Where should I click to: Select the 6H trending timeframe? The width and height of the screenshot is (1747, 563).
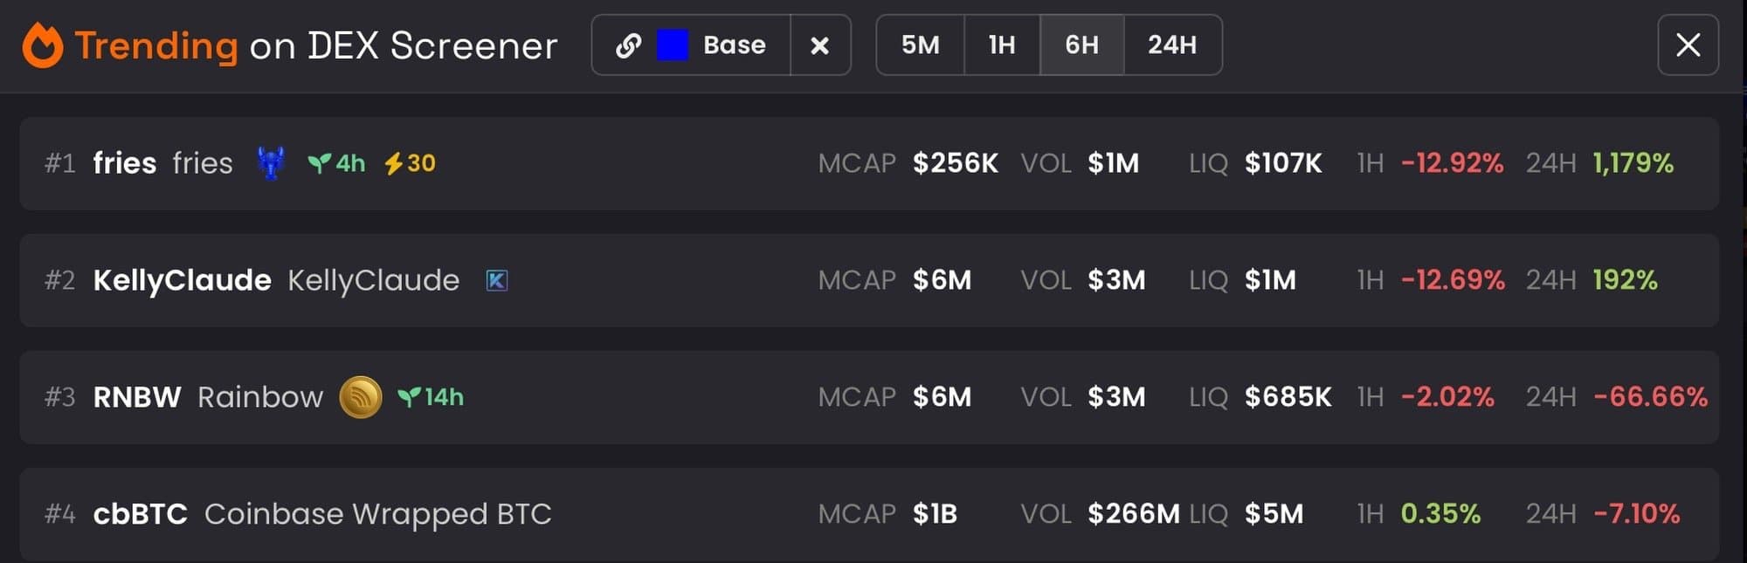click(x=1081, y=45)
